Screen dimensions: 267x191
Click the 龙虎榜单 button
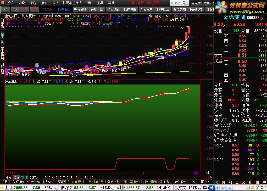[x=146, y=9]
